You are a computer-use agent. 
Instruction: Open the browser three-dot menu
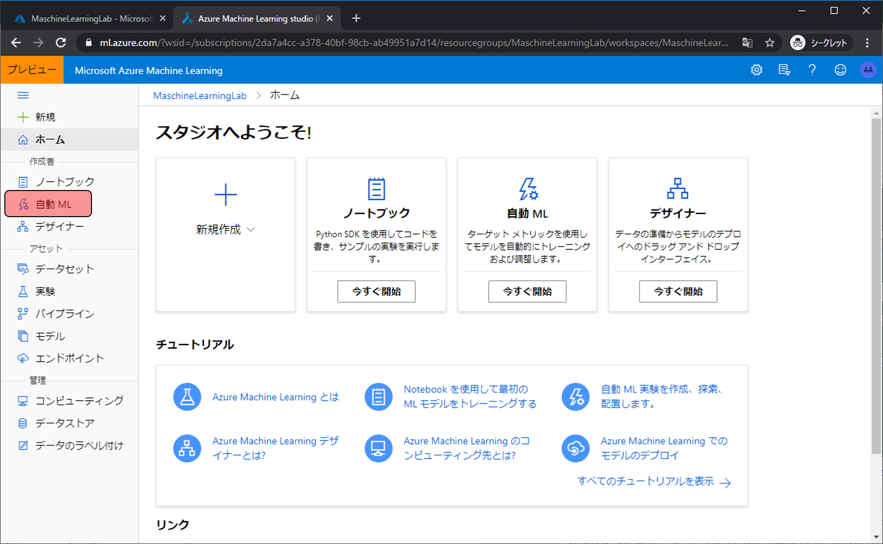pos(867,43)
